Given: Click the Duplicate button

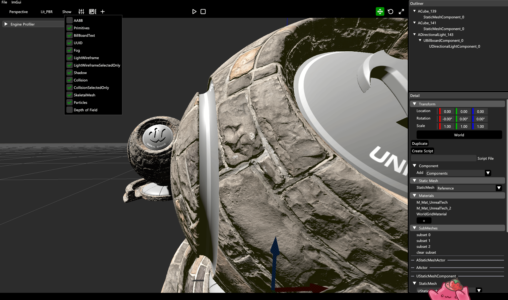Looking at the screenshot, I should coord(420,143).
